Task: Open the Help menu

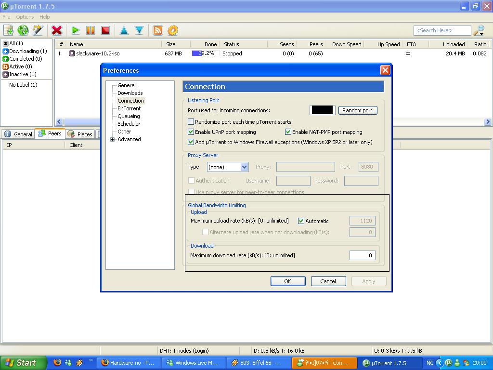Action: (44, 17)
